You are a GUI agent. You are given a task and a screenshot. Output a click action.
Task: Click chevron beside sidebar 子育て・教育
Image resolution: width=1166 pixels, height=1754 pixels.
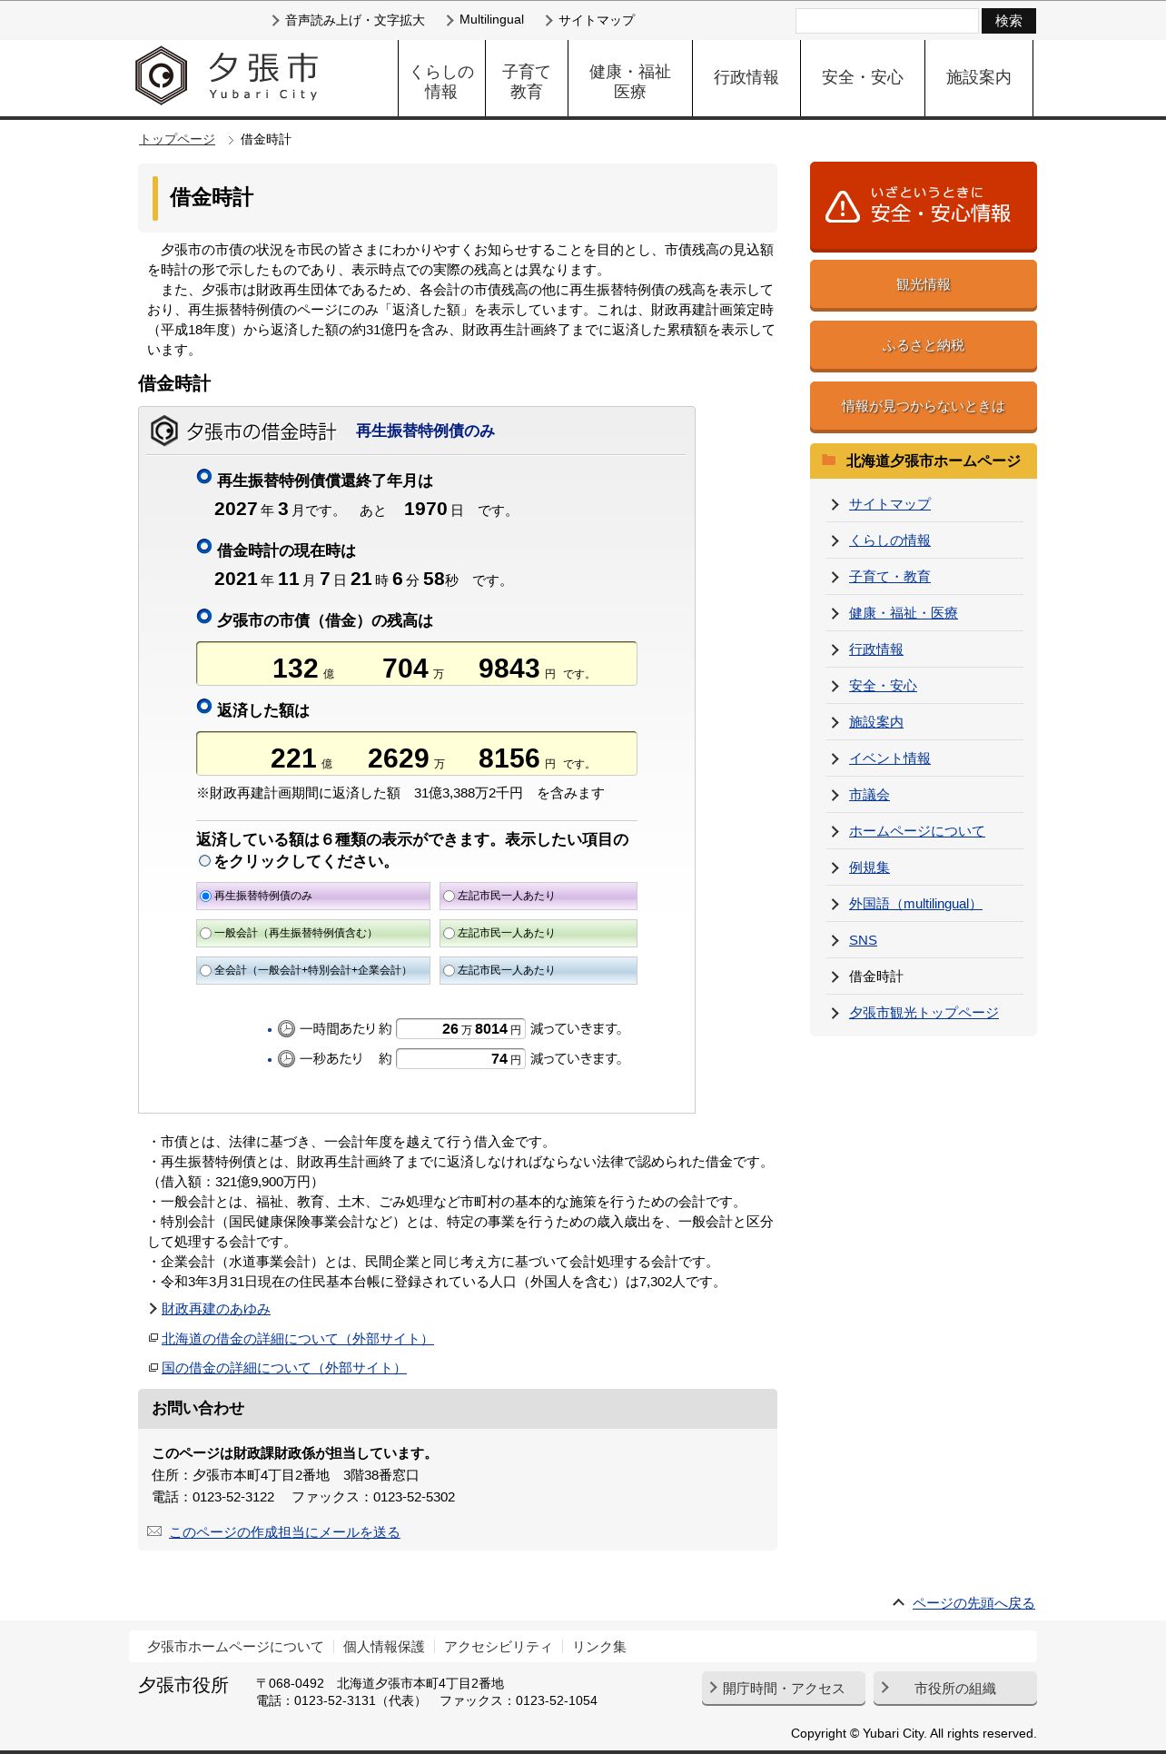(835, 577)
